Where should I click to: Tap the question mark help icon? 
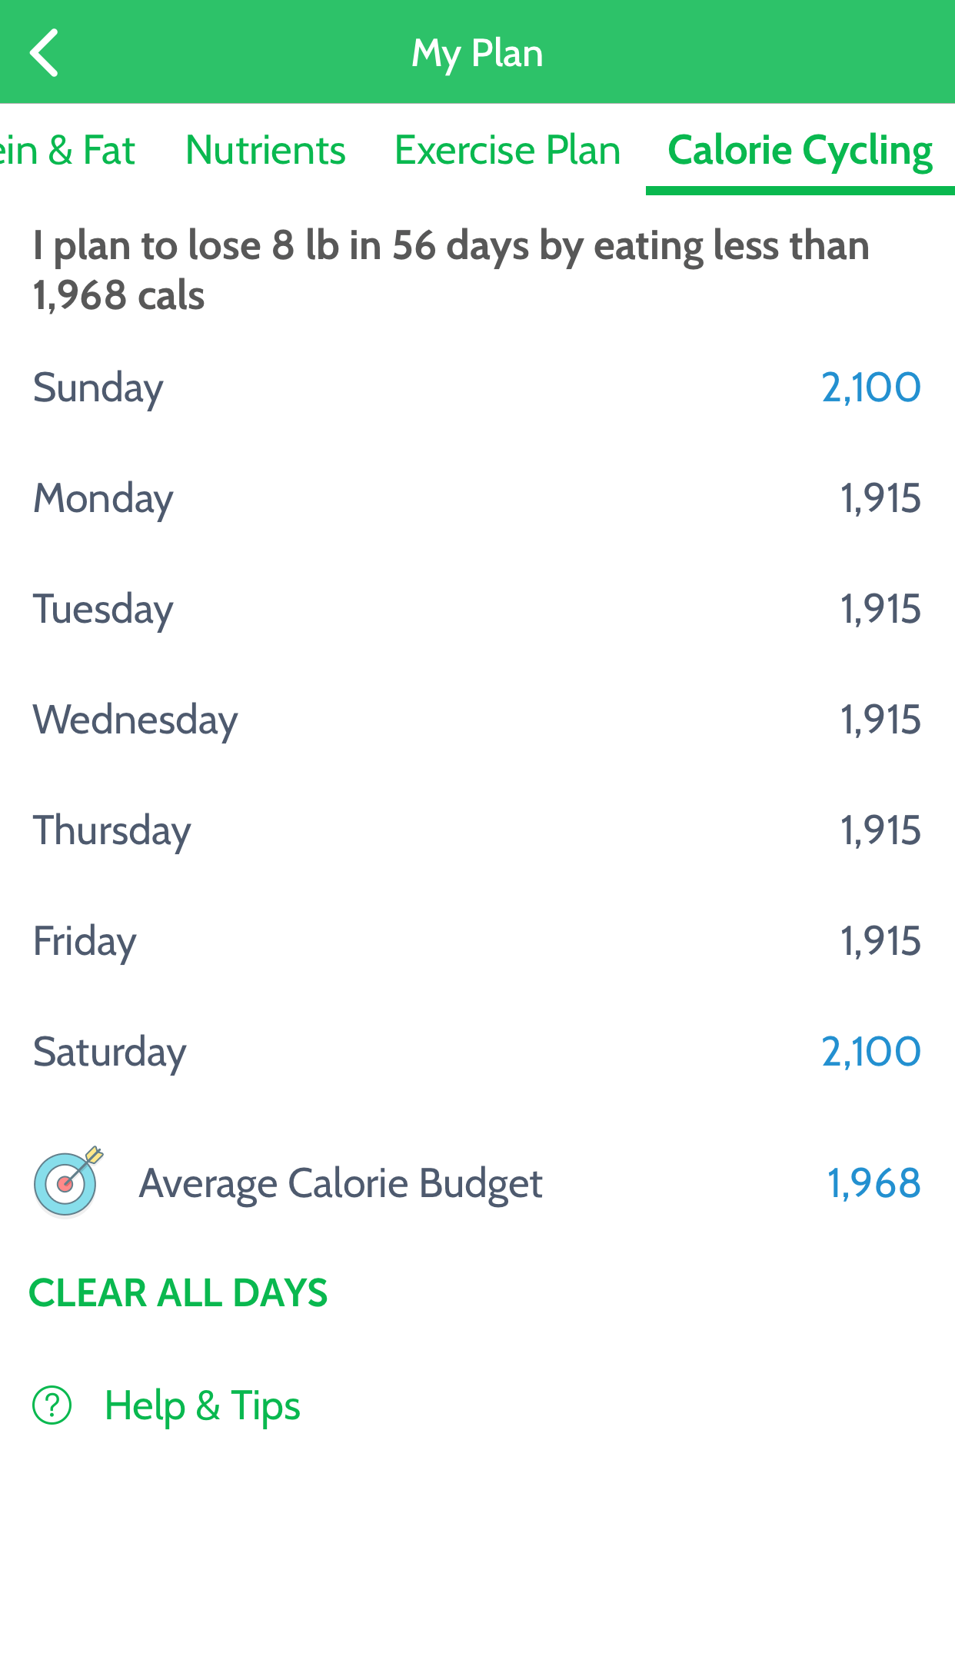coord(52,1405)
